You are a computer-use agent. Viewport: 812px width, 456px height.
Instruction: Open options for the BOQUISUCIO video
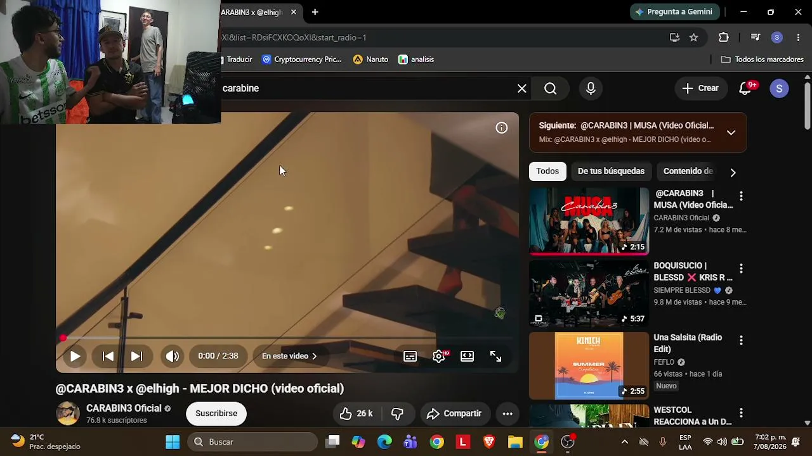pyautogui.click(x=741, y=269)
